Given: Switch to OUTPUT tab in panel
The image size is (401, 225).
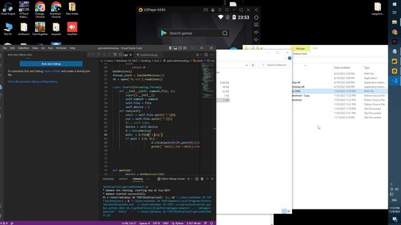Looking at the screenshot, I should tap(123, 179).
